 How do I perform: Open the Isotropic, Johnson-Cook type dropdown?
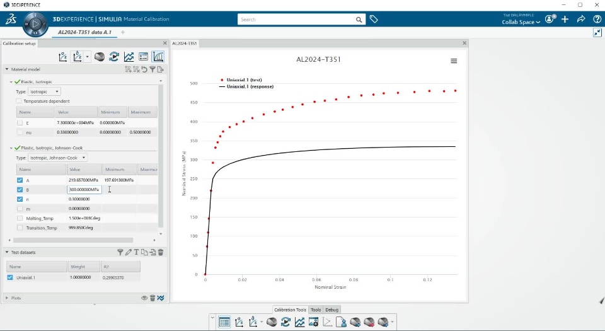(x=57, y=158)
